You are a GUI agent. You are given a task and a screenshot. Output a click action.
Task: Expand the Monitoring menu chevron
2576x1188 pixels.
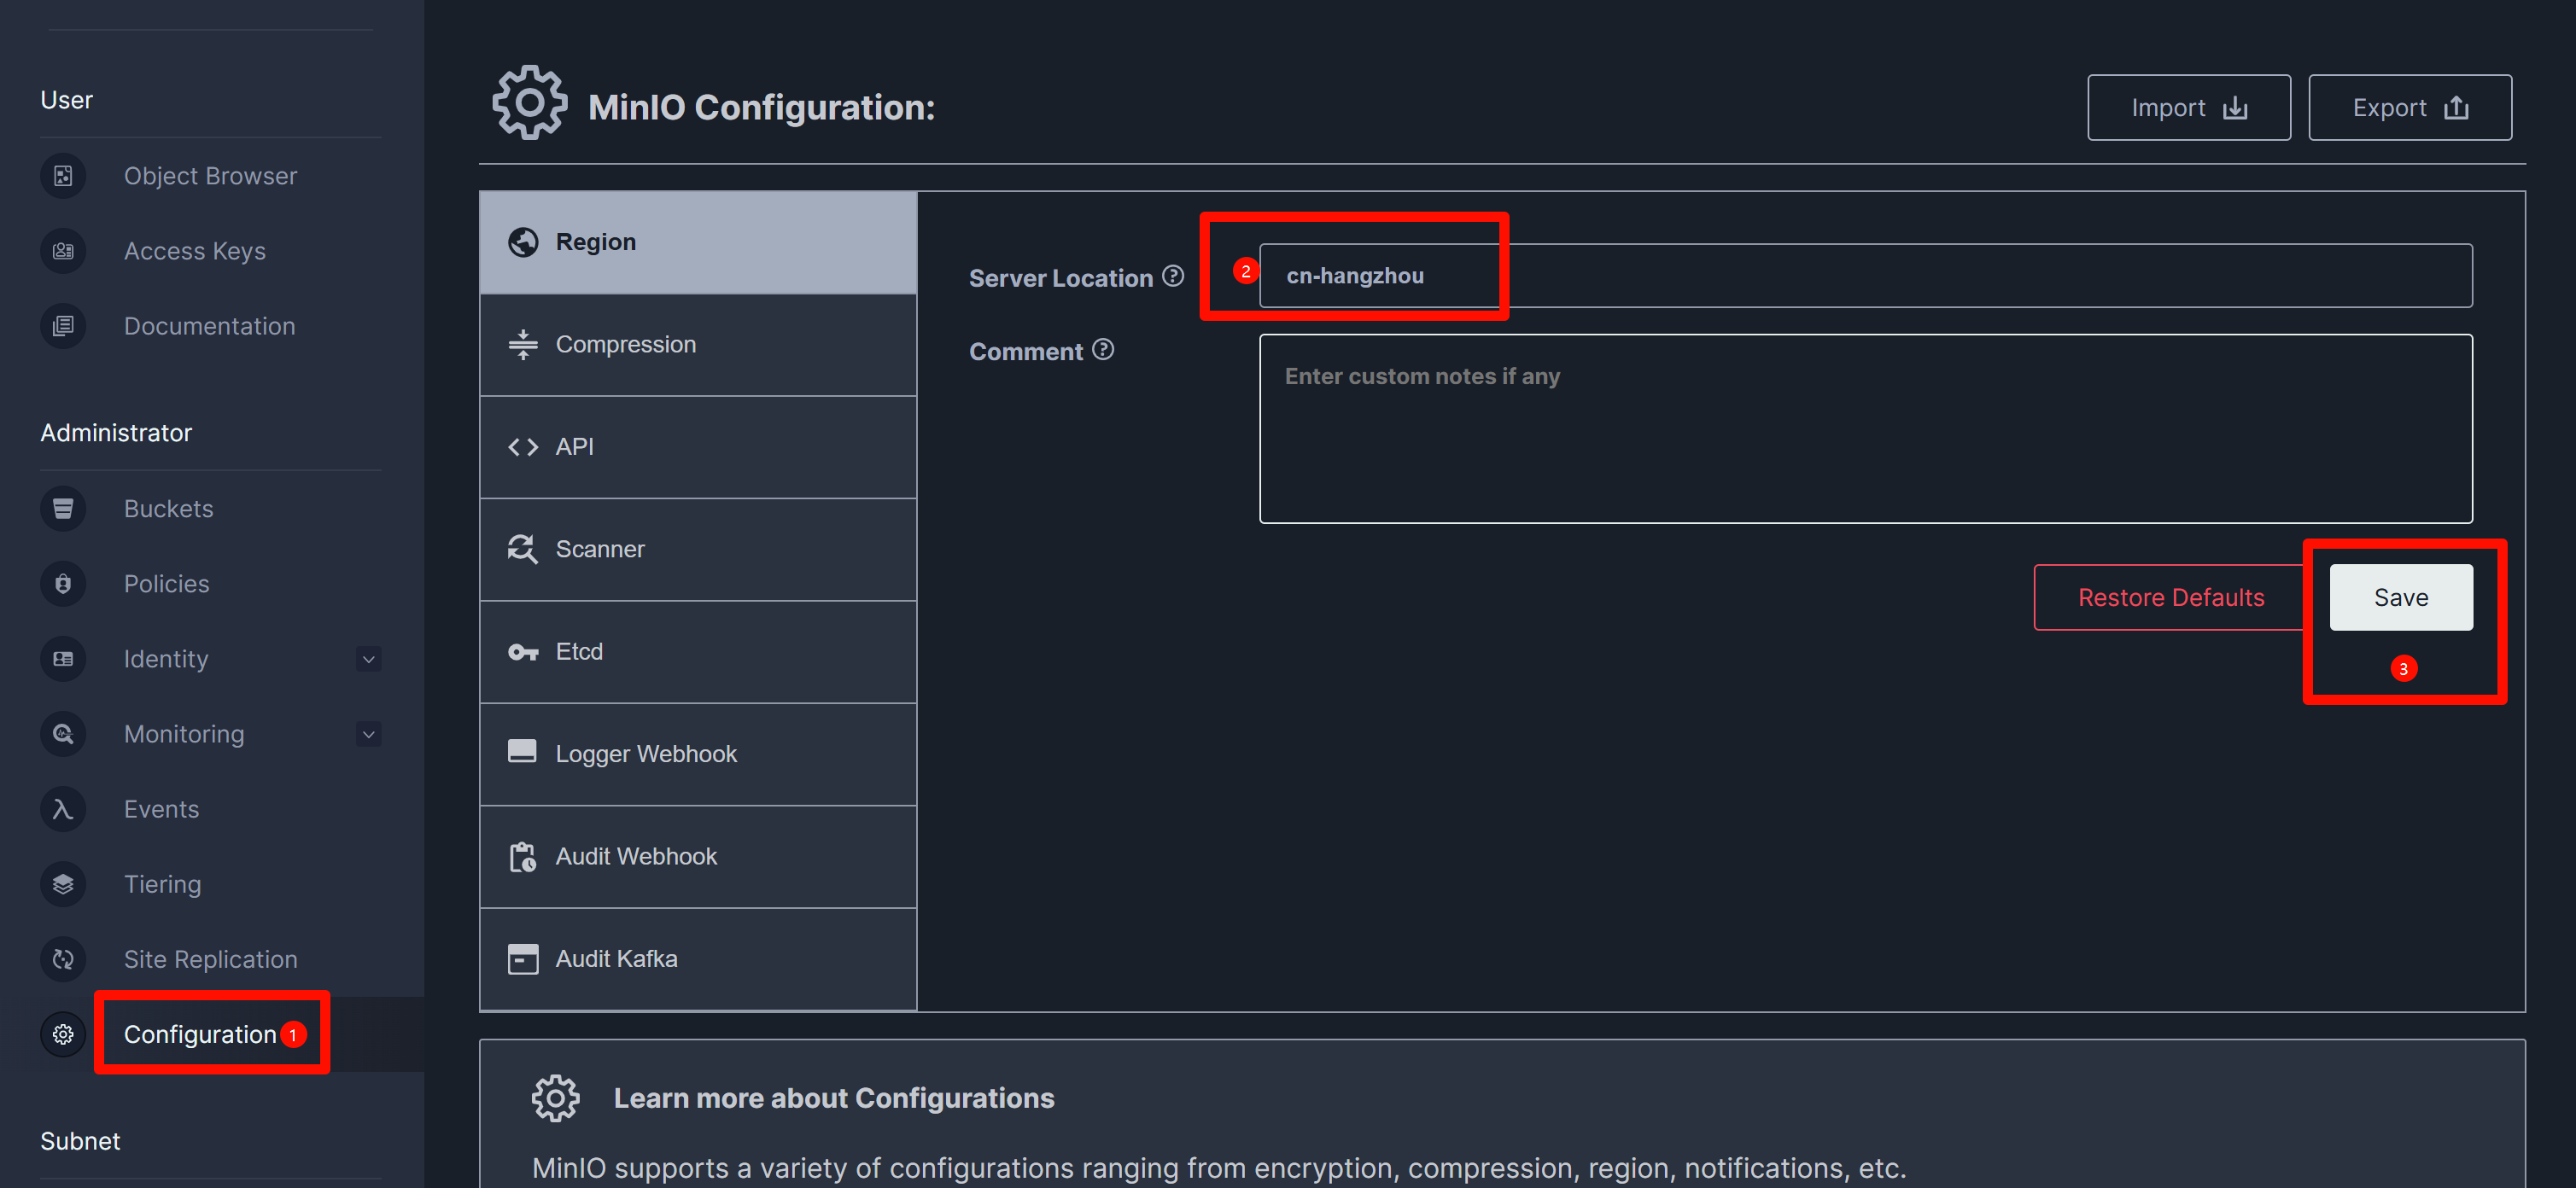pyautogui.click(x=368, y=734)
